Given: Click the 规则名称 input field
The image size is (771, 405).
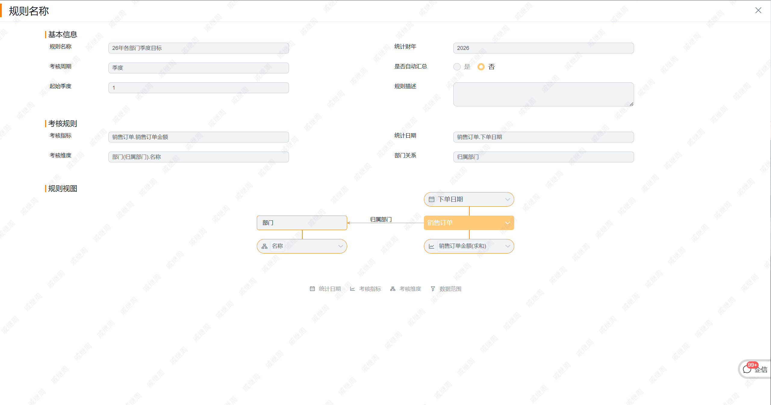Looking at the screenshot, I should 199,48.
